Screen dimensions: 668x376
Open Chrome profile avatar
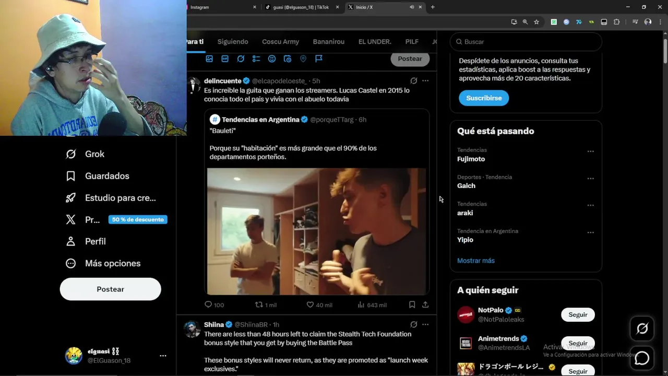pyautogui.click(x=648, y=22)
